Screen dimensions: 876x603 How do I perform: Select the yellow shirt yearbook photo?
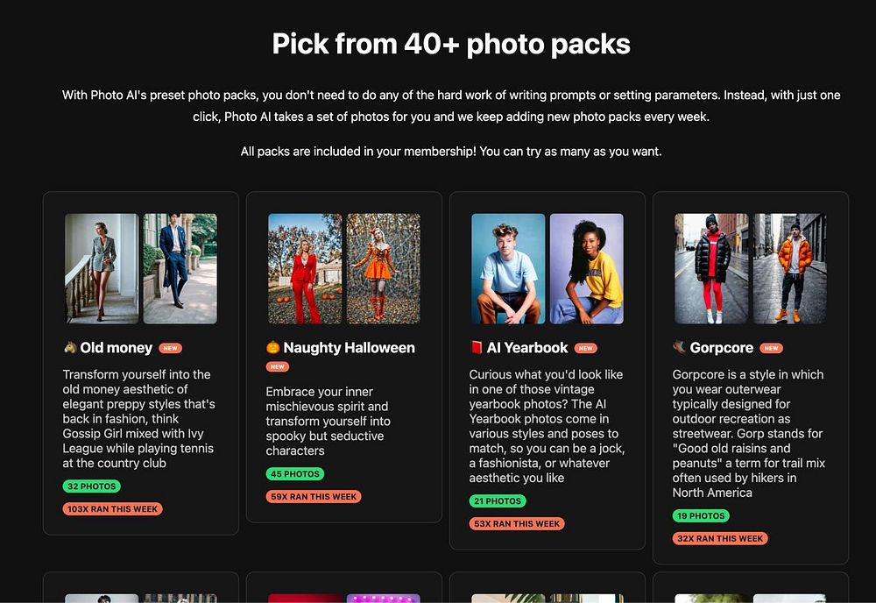(x=586, y=268)
